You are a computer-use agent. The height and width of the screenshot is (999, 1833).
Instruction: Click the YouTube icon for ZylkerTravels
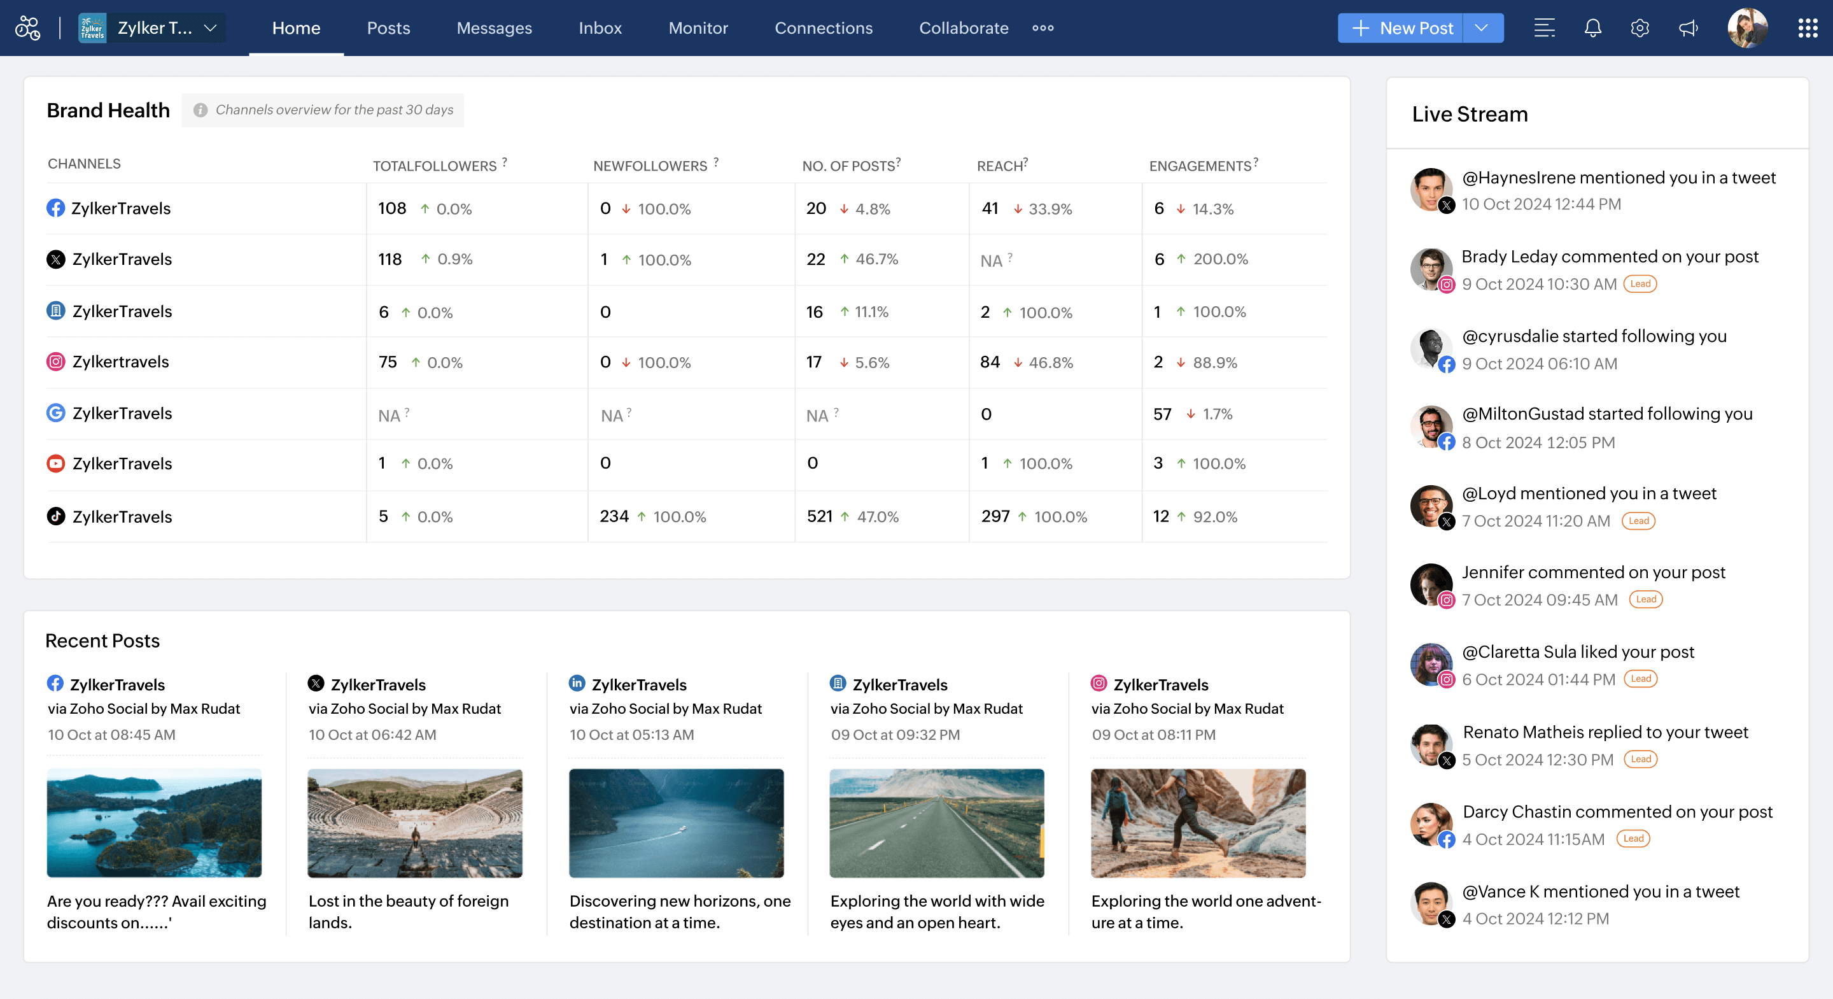click(56, 464)
